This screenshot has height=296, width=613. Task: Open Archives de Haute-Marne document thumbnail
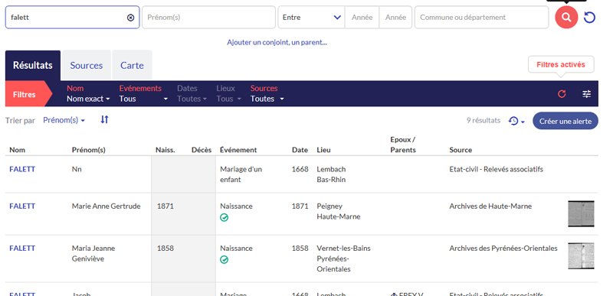581,213
